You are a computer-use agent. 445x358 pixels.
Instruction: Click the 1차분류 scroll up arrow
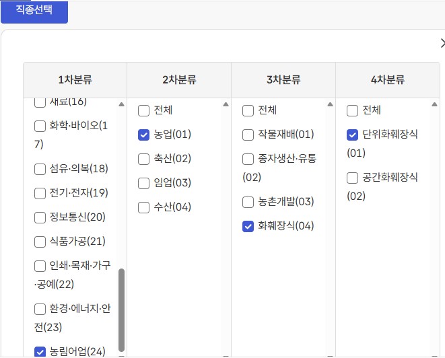[x=122, y=104]
